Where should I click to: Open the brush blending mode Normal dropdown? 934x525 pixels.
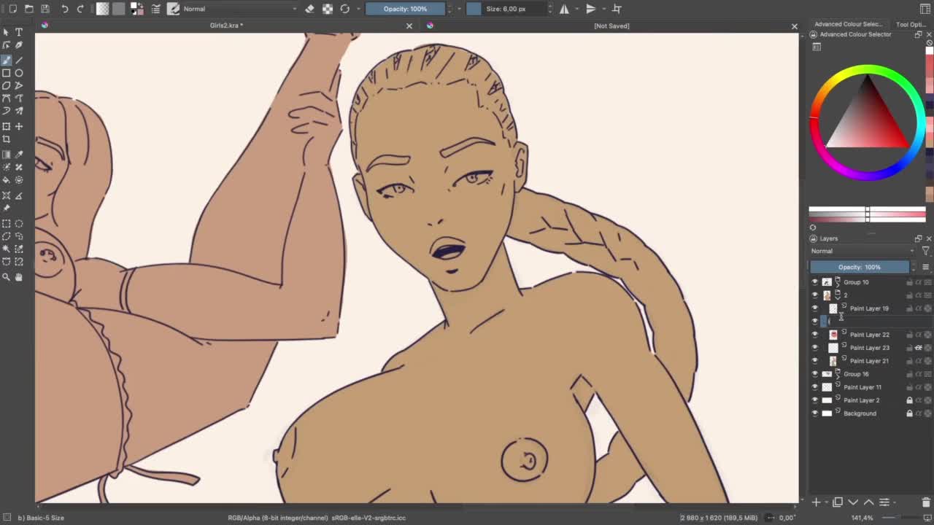coord(239,9)
